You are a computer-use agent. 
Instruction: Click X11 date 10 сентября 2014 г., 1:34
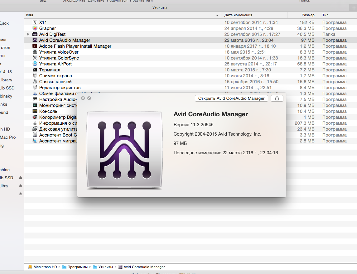point(251,22)
